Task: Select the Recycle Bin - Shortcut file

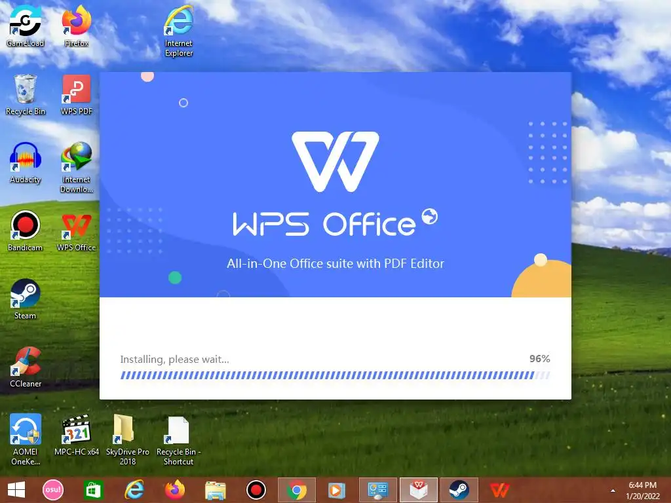Action: (x=178, y=439)
